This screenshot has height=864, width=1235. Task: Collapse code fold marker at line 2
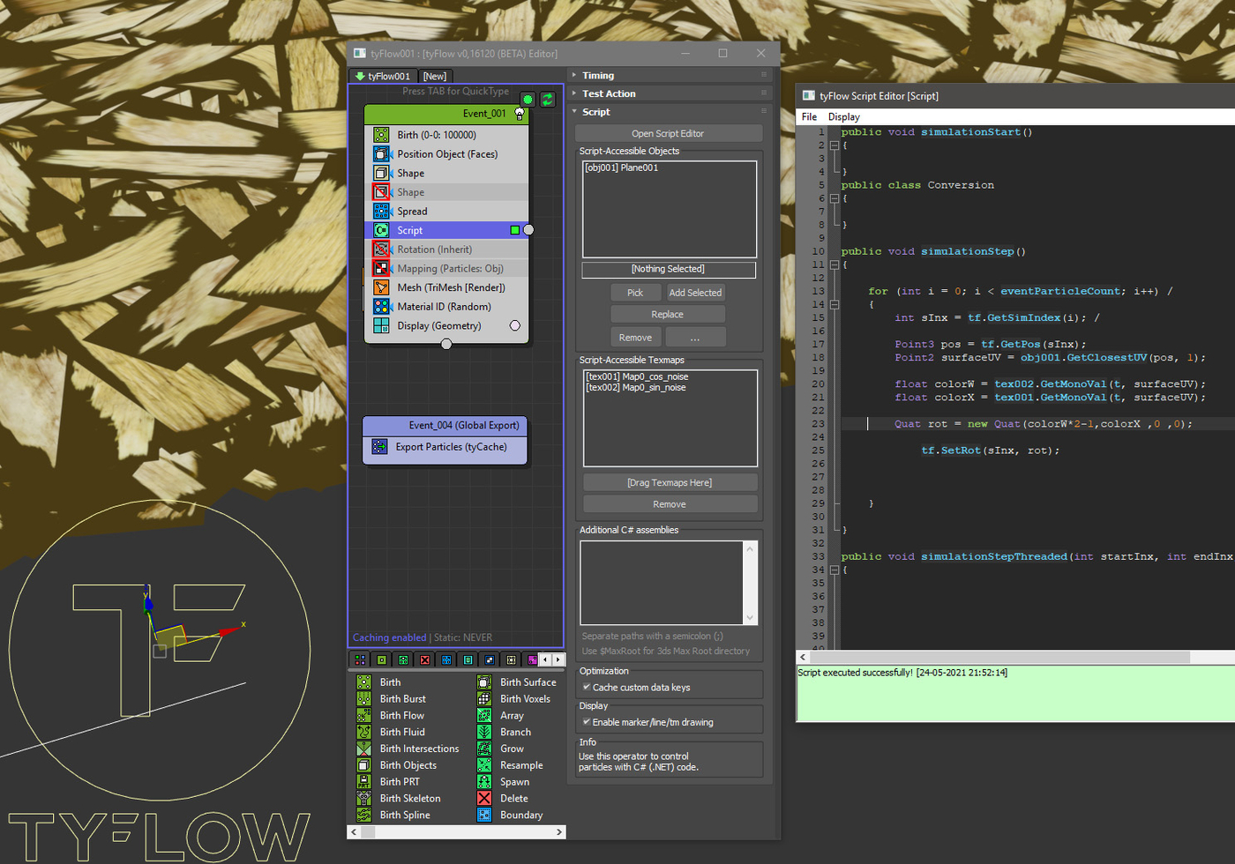(x=835, y=145)
